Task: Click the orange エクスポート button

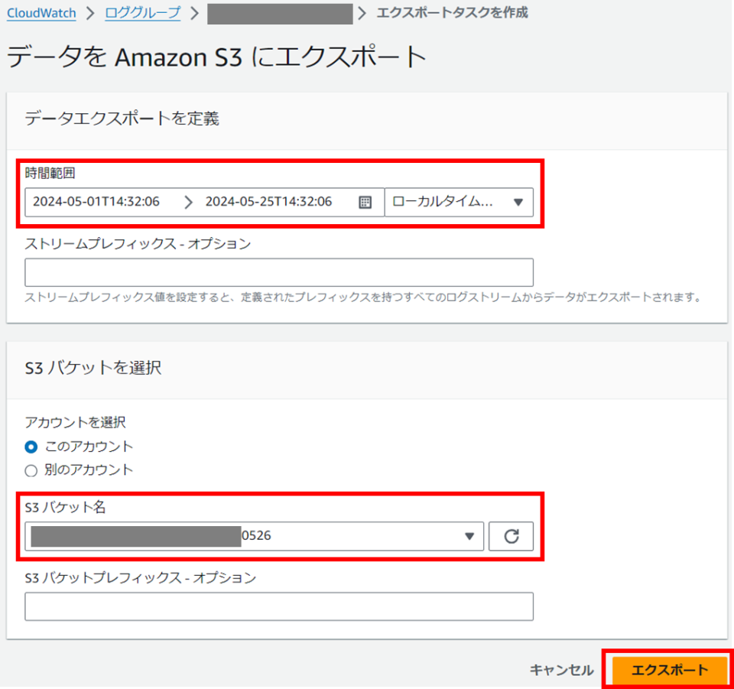Action: point(667,670)
